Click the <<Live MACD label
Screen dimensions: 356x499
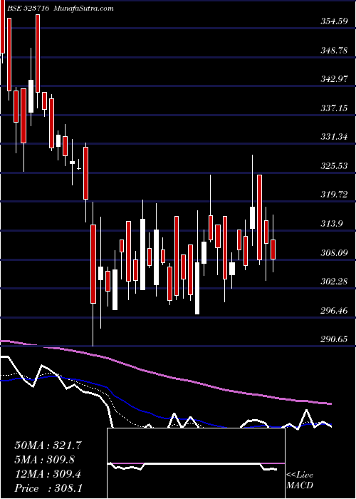(x=300, y=480)
